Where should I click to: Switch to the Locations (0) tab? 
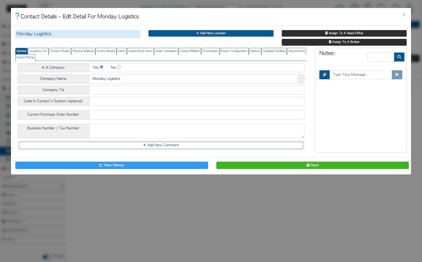(x=38, y=51)
